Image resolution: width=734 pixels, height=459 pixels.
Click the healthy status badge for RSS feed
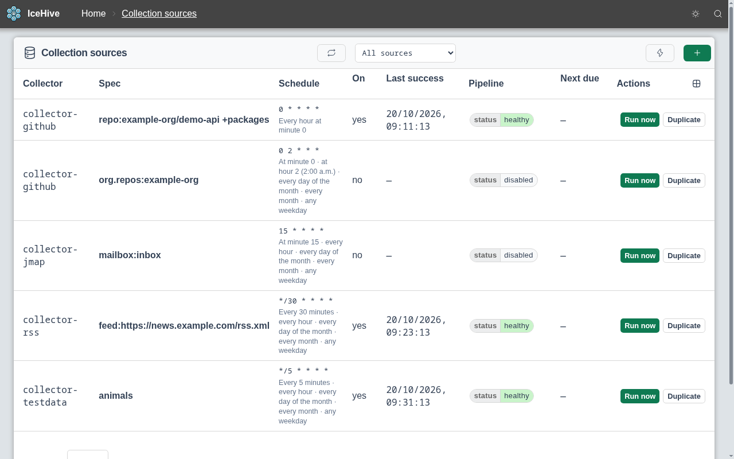click(502, 326)
